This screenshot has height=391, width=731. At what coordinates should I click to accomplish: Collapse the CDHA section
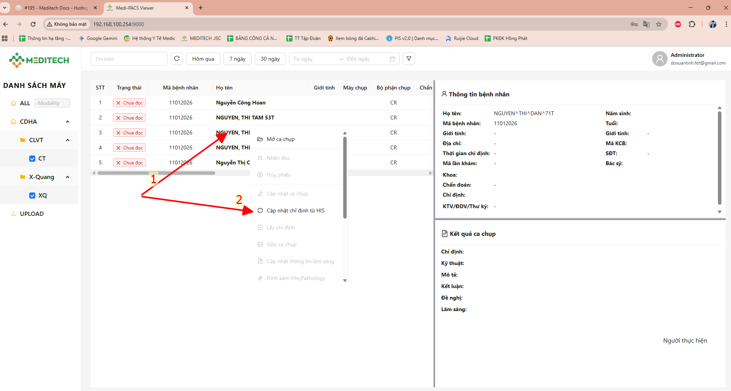68,122
